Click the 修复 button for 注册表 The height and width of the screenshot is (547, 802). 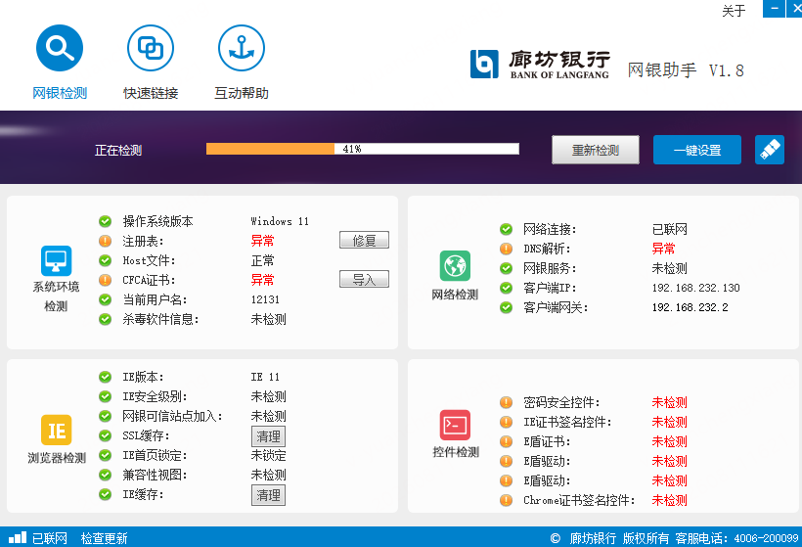(x=364, y=240)
